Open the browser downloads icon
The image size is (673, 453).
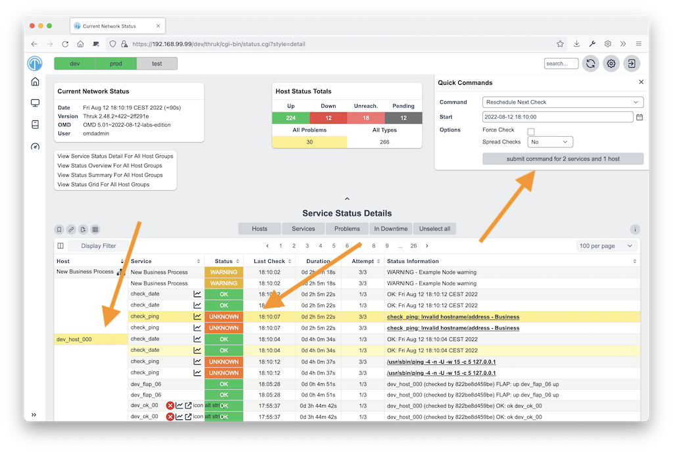(x=576, y=44)
